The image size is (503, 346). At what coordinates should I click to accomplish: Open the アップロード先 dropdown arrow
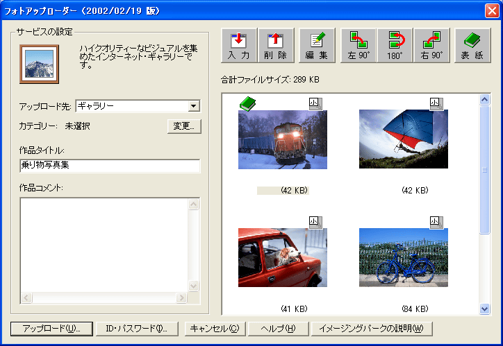pos(194,106)
